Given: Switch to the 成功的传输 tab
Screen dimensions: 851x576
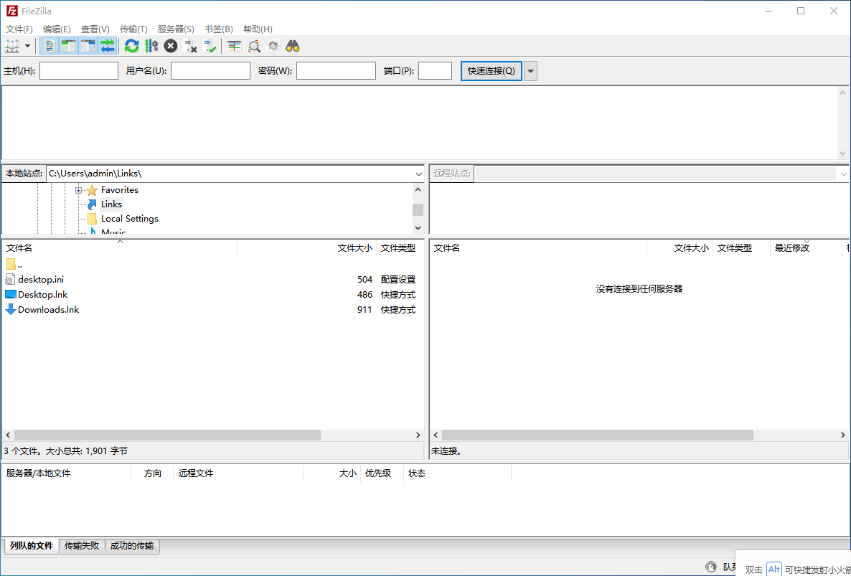Looking at the screenshot, I should point(132,546).
